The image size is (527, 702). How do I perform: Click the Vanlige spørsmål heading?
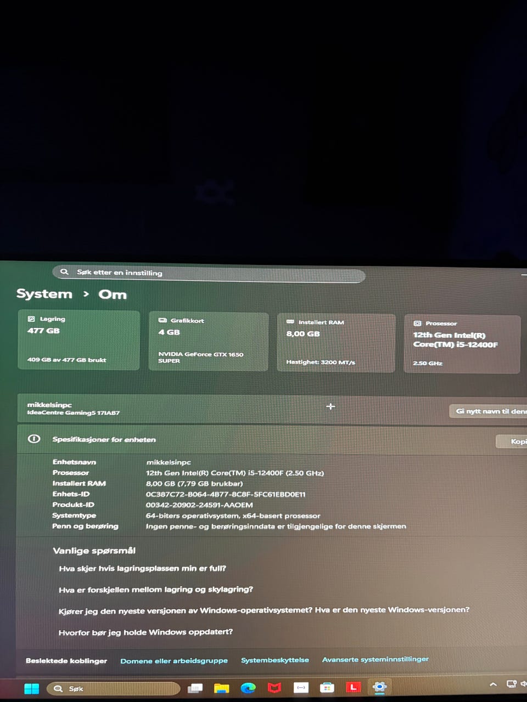click(94, 550)
